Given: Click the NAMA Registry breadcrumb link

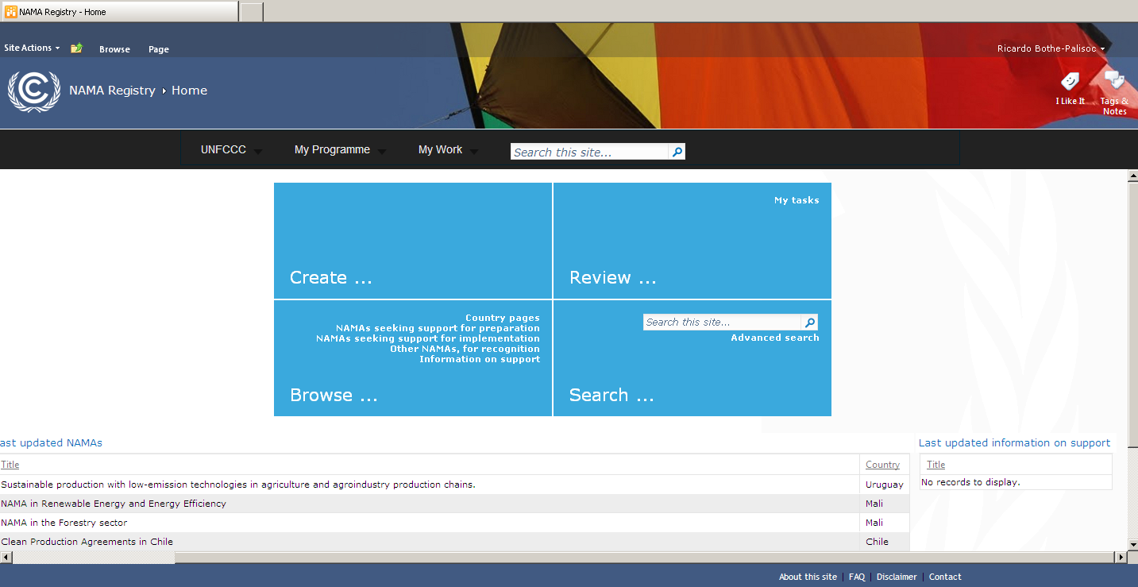Looking at the screenshot, I should pos(112,91).
